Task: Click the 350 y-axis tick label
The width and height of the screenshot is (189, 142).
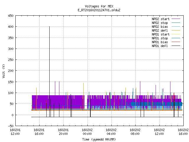Action: 11,38
